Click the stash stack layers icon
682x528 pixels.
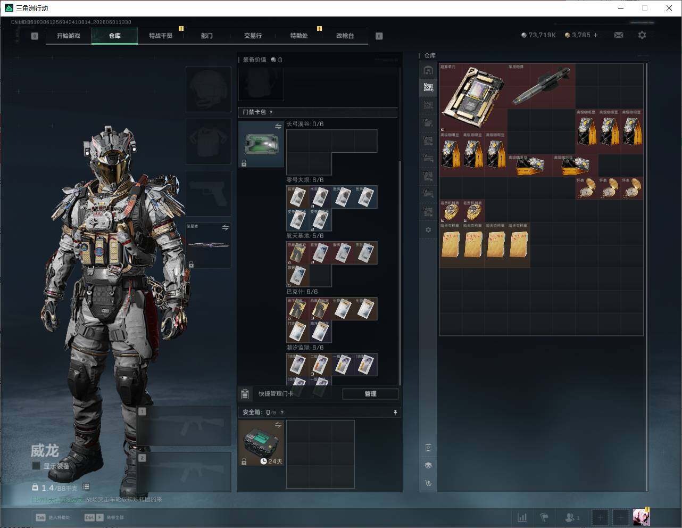point(428,465)
